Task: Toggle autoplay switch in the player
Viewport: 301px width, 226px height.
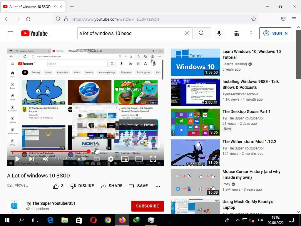Action: tap(81, 159)
